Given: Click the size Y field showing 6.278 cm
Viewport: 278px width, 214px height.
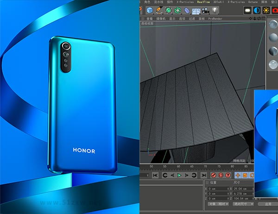Looking at the screenshot, I should pos(242,194).
